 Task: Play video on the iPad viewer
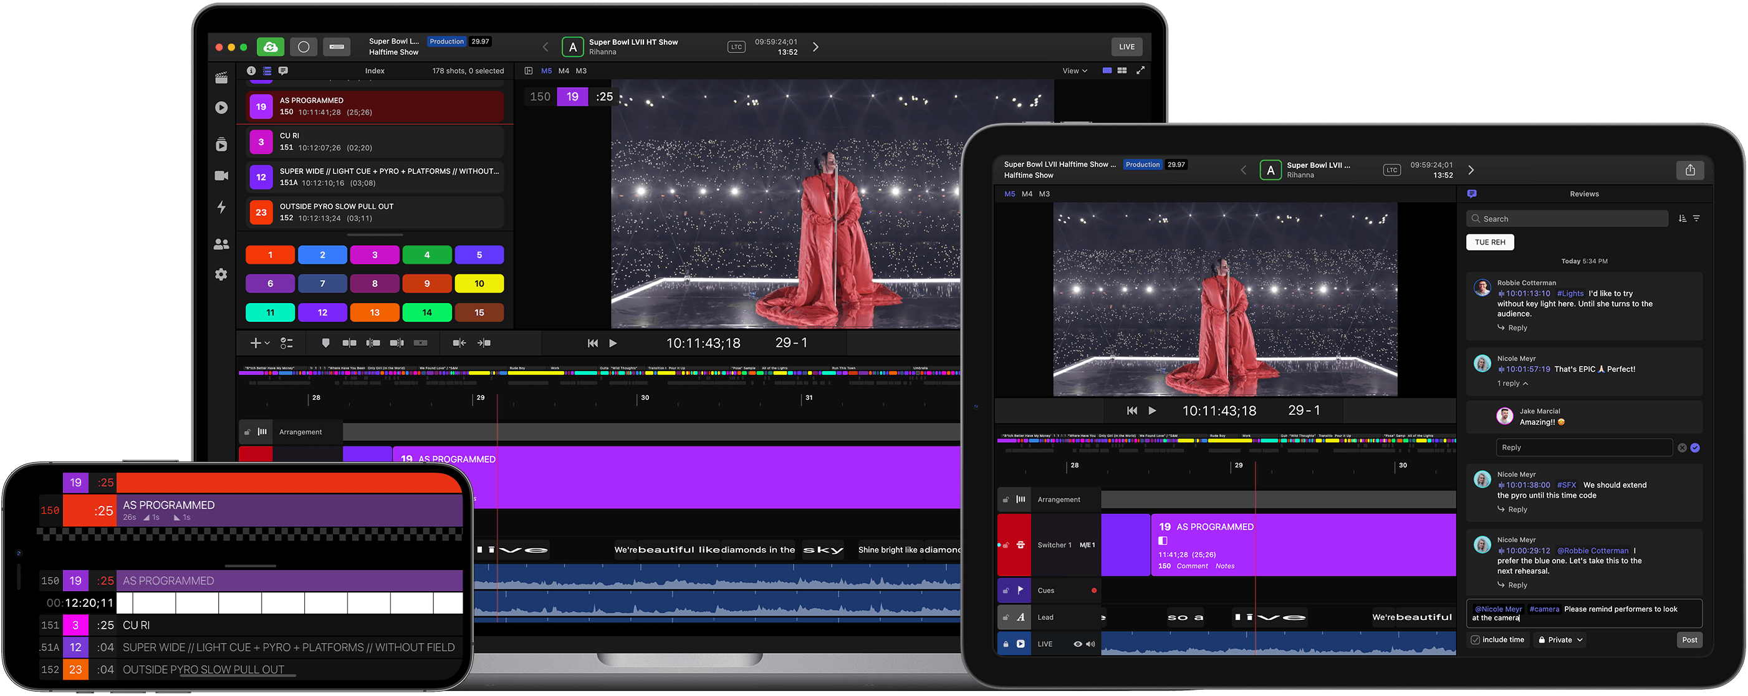pyautogui.click(x=1151, y=410)
